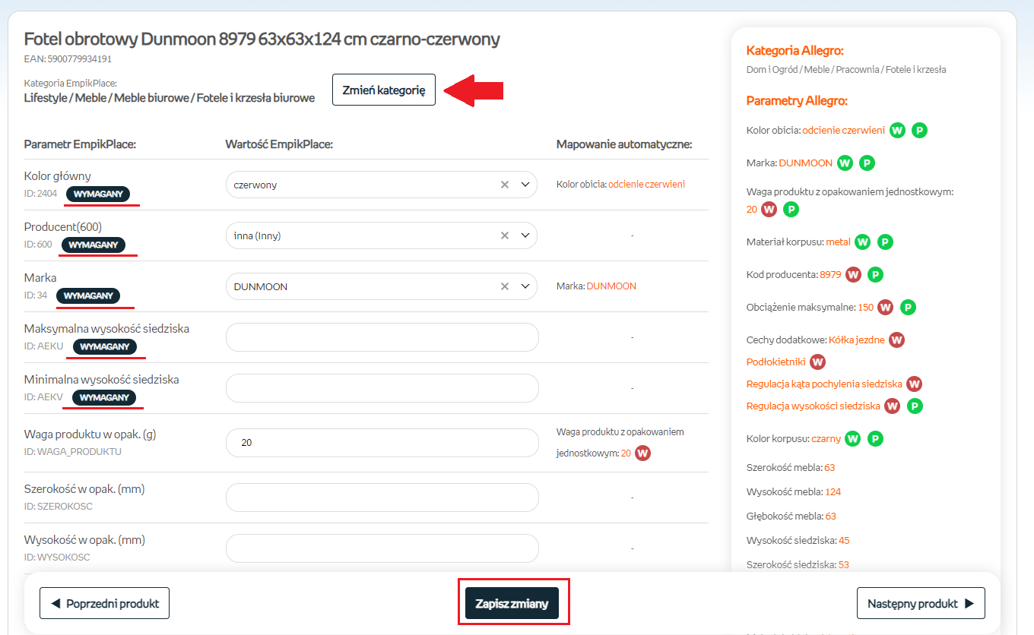Save changes with Zapisz zmiany
1034x635 pixels.
(x=512, y=604)
